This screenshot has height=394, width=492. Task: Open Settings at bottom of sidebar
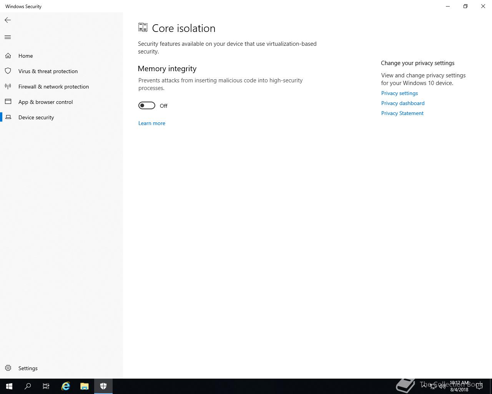[x=61, y=368]
